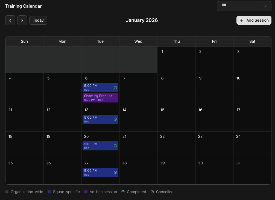This screenshot has width=275, height=200.
Task: Click the completed check icon on January 27 session
Action: [x=115, y=172]
